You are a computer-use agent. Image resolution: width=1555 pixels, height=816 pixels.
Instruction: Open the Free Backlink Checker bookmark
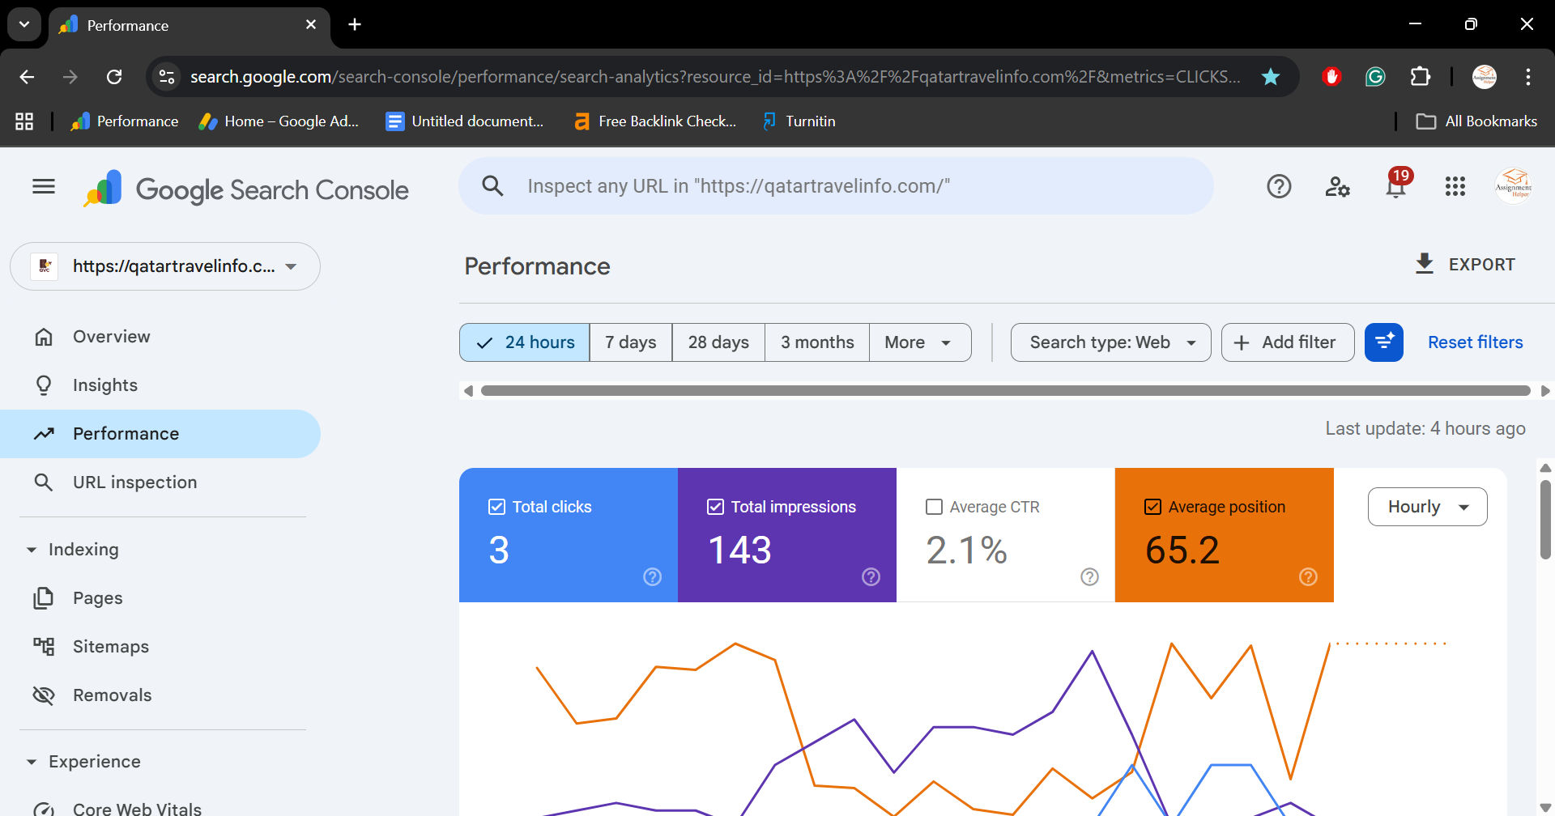coord(654,121)
